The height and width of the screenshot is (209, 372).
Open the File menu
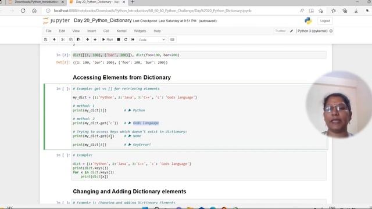[x=49, y=31]
